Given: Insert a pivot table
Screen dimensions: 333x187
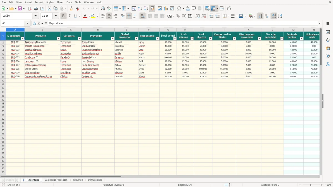Looking at the screenshot, I should coord(172,9).
